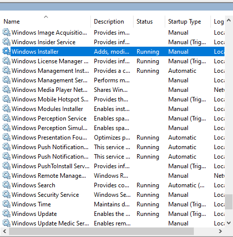Click Running status of Windows Installer
Screen dimensions: 233x237
tap(148, 52)
